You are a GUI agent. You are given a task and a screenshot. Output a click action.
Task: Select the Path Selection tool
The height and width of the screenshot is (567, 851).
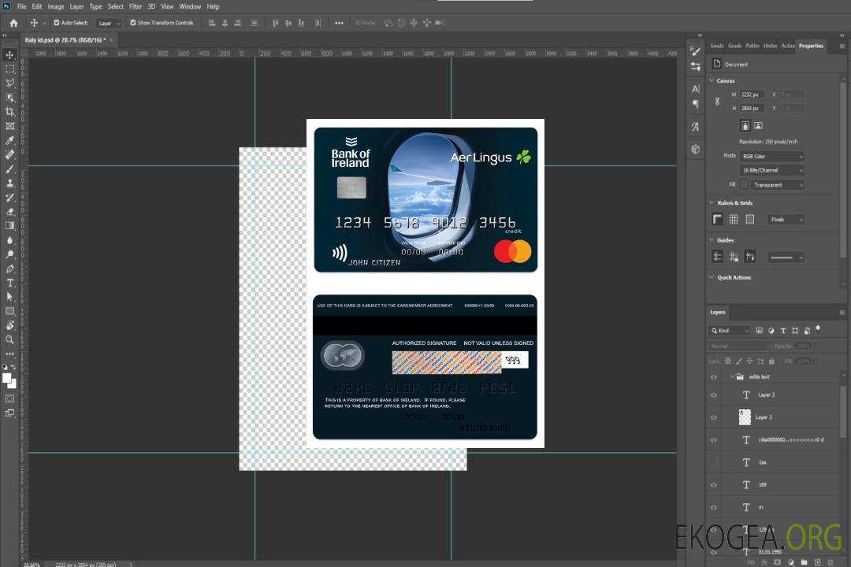[9, 297]
